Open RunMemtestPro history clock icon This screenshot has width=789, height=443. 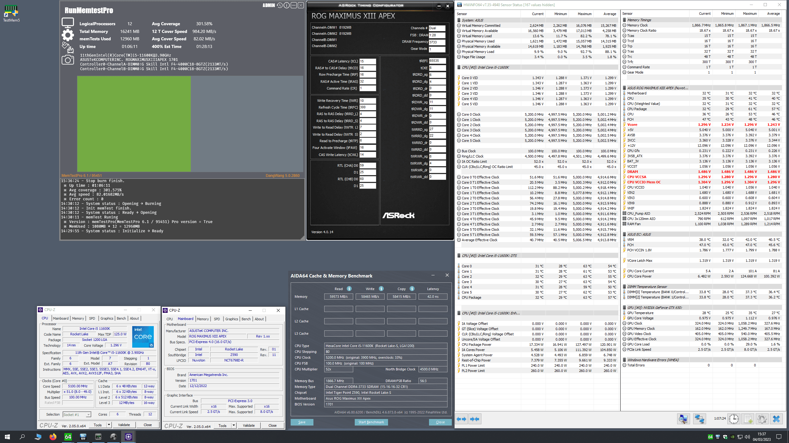pos(280,5)
